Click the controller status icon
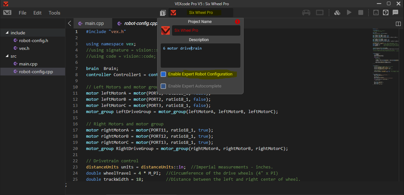 [306, 13]
